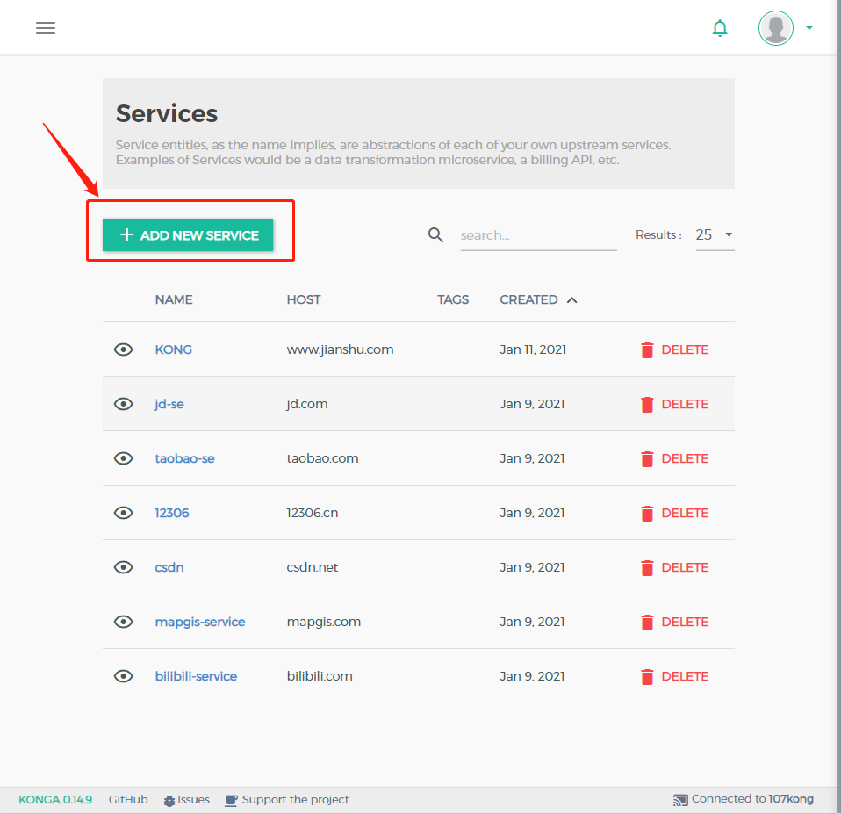
Task: Open the user avatar dropdown menu
Action: point(809,28)
